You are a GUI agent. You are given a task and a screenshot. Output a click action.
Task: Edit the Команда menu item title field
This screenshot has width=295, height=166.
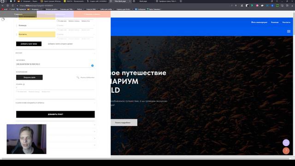(x=37, y=25)
